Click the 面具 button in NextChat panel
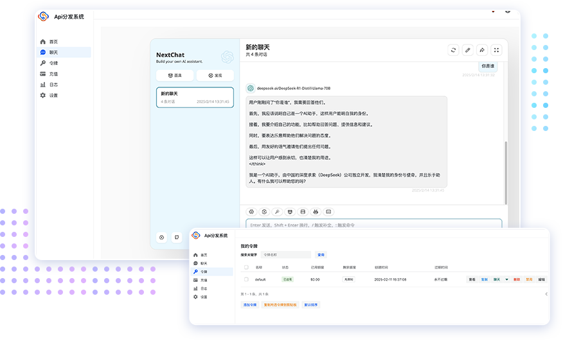The height and width of the screenshot is (341, 563). 175,75
